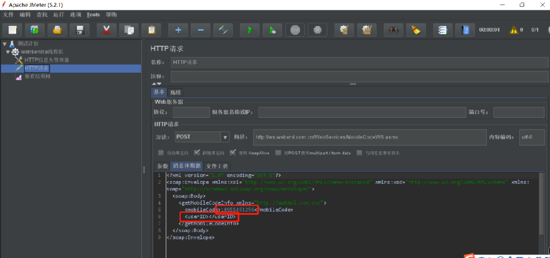Click the Stop test icon
Image resolution: width=550 pixels, height=258 pixels.
point(295,30)
